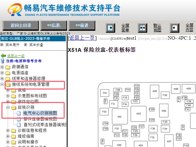196x147 pixels.
Task: Click fuse F32 in the fuse diagram
Action: click(x=165, y=95)
